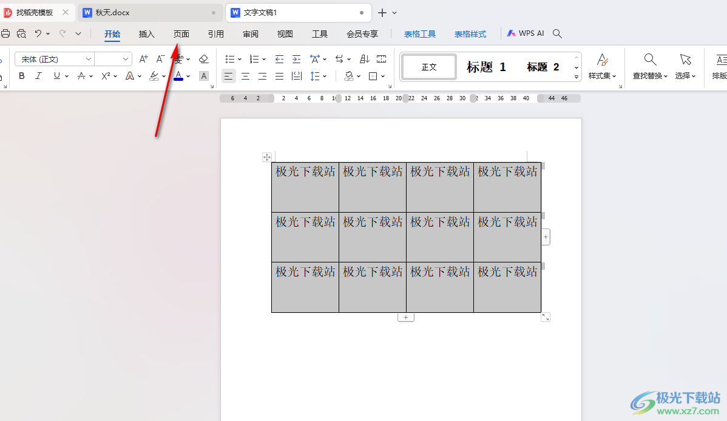Open the font name box showing 宋体 (正文)
This screenshot has width=727, height=421.
point(54,59)
